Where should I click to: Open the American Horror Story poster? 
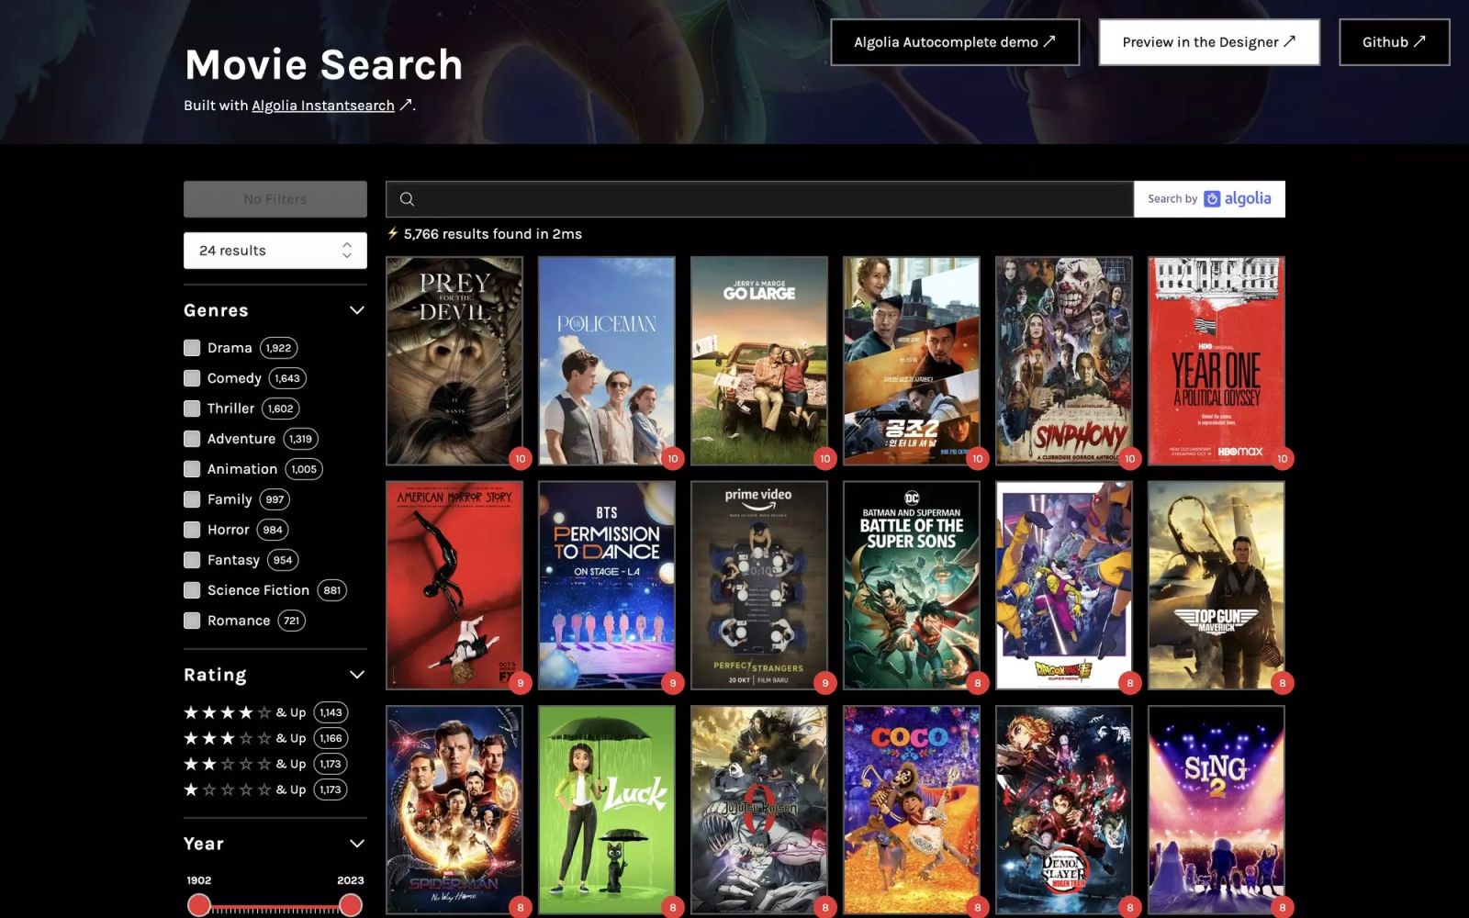tap(454, 586)
